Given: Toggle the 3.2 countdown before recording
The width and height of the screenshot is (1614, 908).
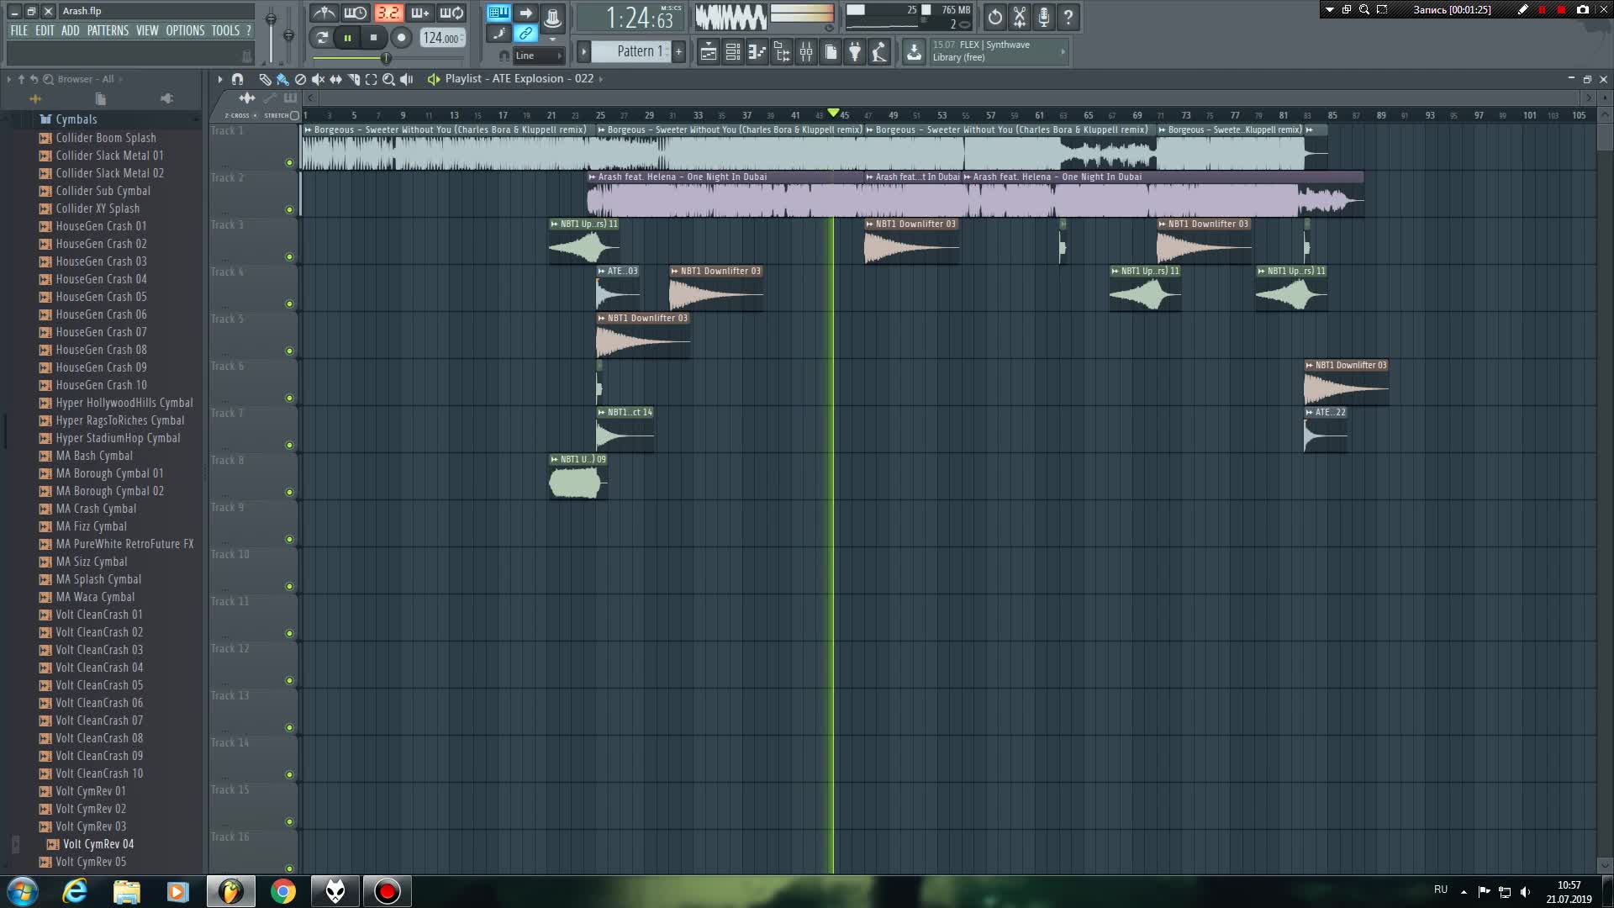Looking at the screenshot, I should pos(388,13).
